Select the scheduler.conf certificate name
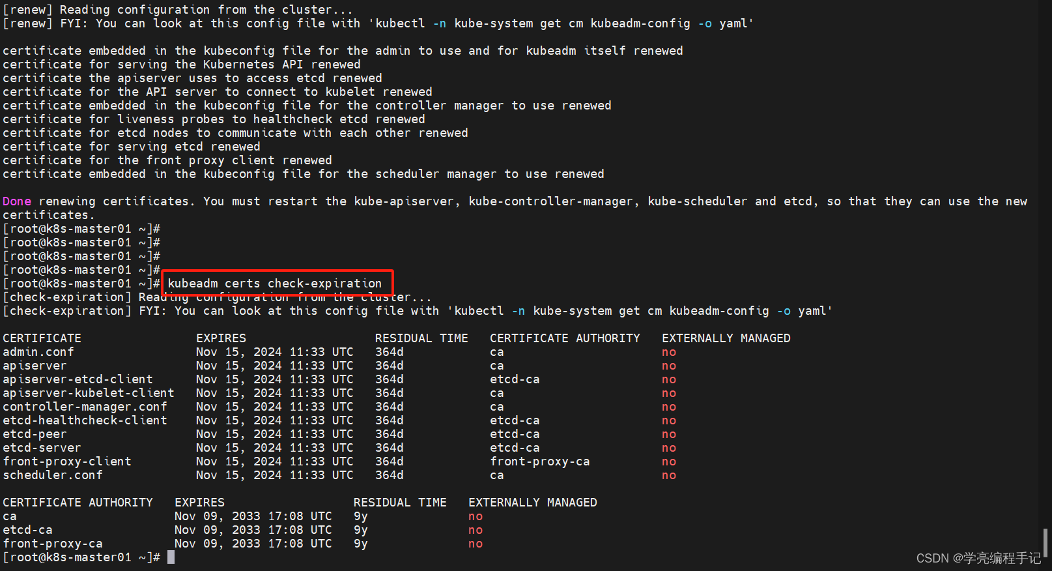The image size is (1052, 571). pyautogui.click(x=53, y=475)
